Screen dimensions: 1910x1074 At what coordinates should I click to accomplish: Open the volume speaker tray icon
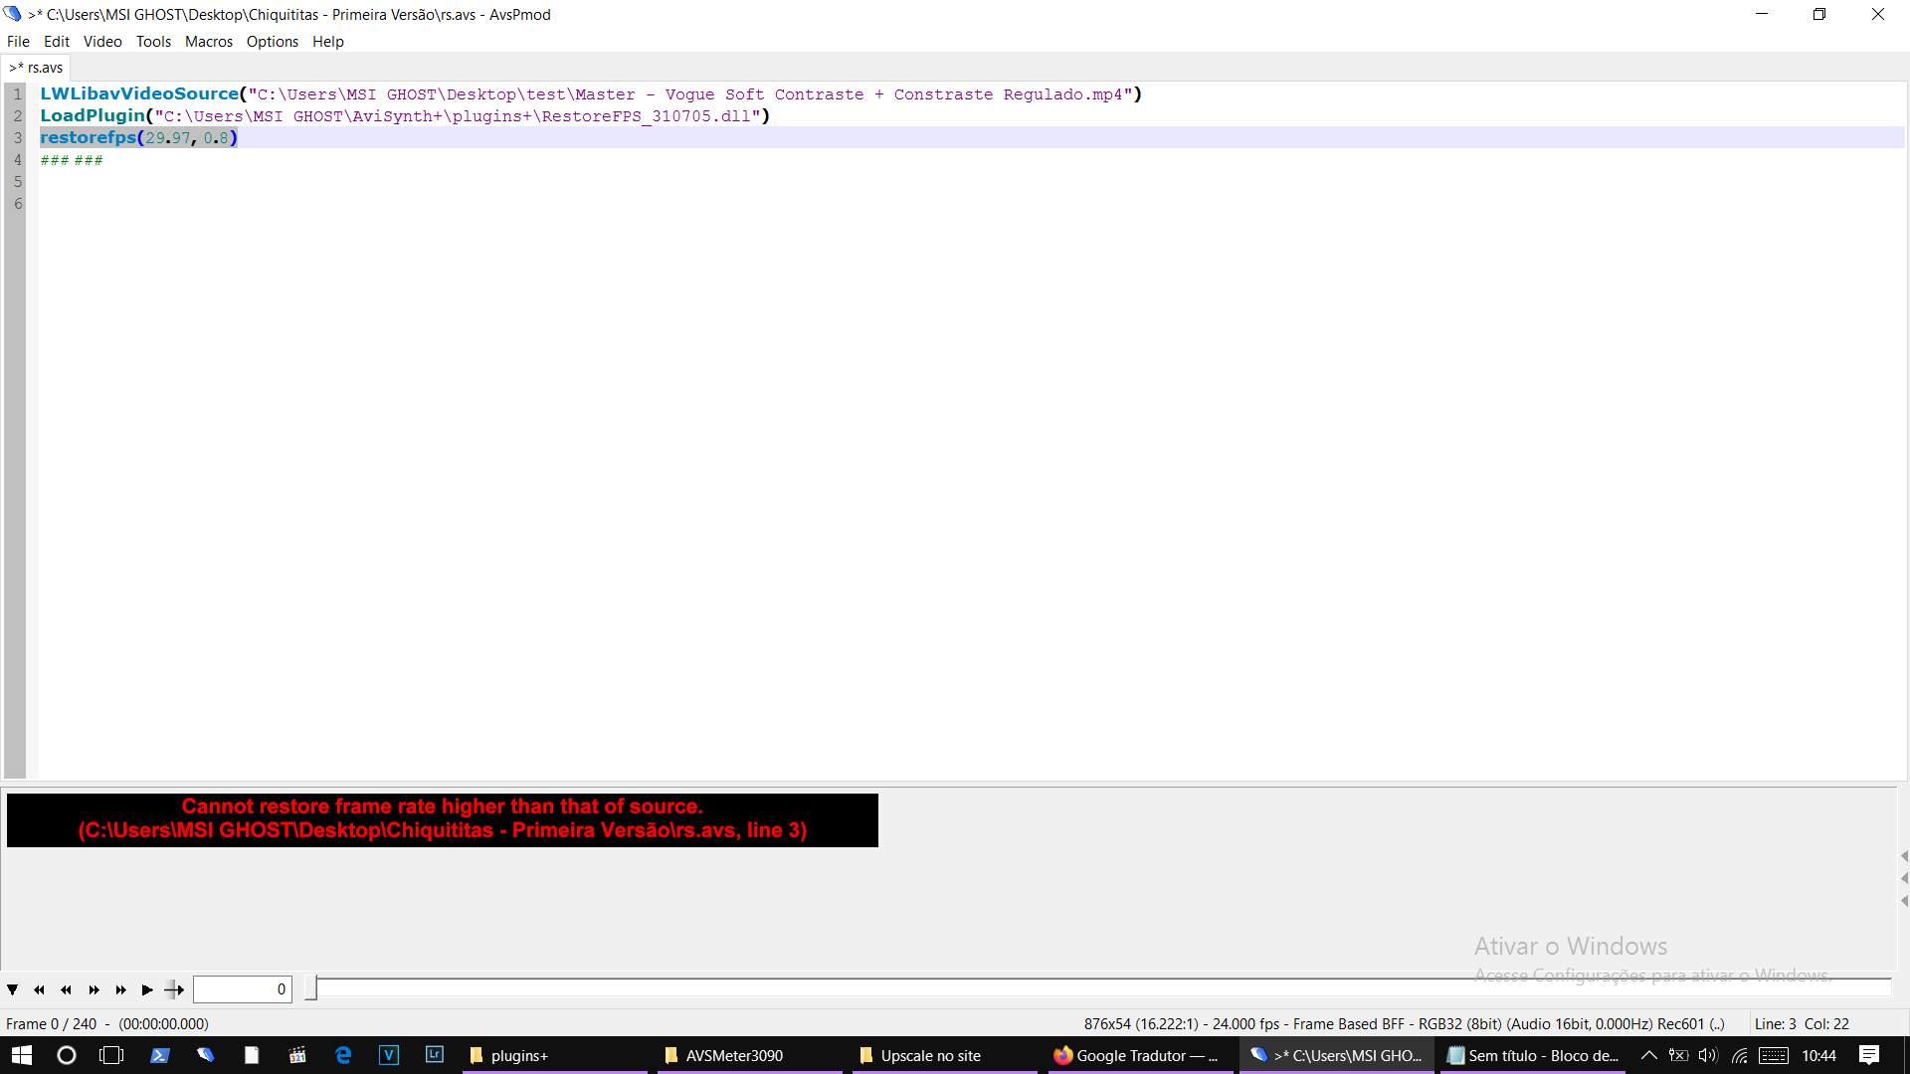[1708, 1055]
